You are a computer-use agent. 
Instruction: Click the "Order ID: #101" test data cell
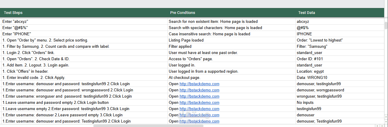[310, 59]
